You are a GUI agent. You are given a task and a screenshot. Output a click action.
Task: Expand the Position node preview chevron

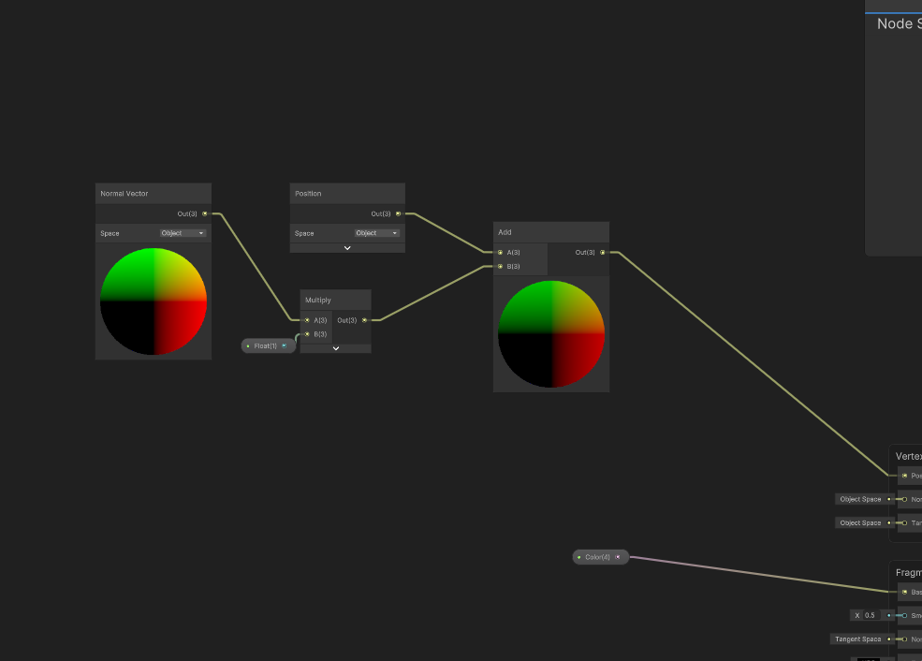coord(347,248)
